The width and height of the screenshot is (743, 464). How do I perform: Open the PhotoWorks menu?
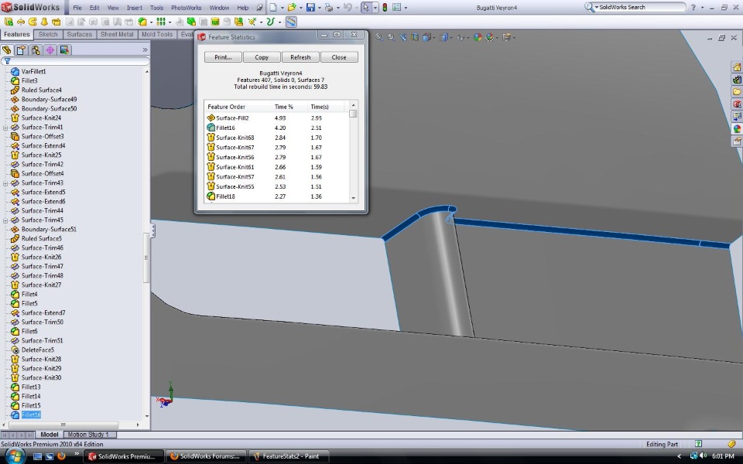[x=187, y=8]
